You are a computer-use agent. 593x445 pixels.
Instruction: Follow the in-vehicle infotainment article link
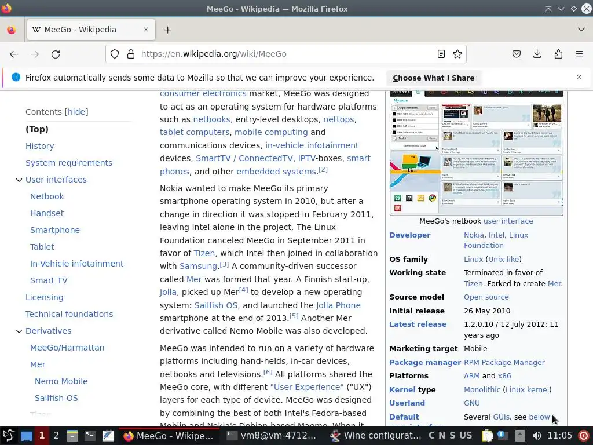pyautogui.click(x=312, y=145)
